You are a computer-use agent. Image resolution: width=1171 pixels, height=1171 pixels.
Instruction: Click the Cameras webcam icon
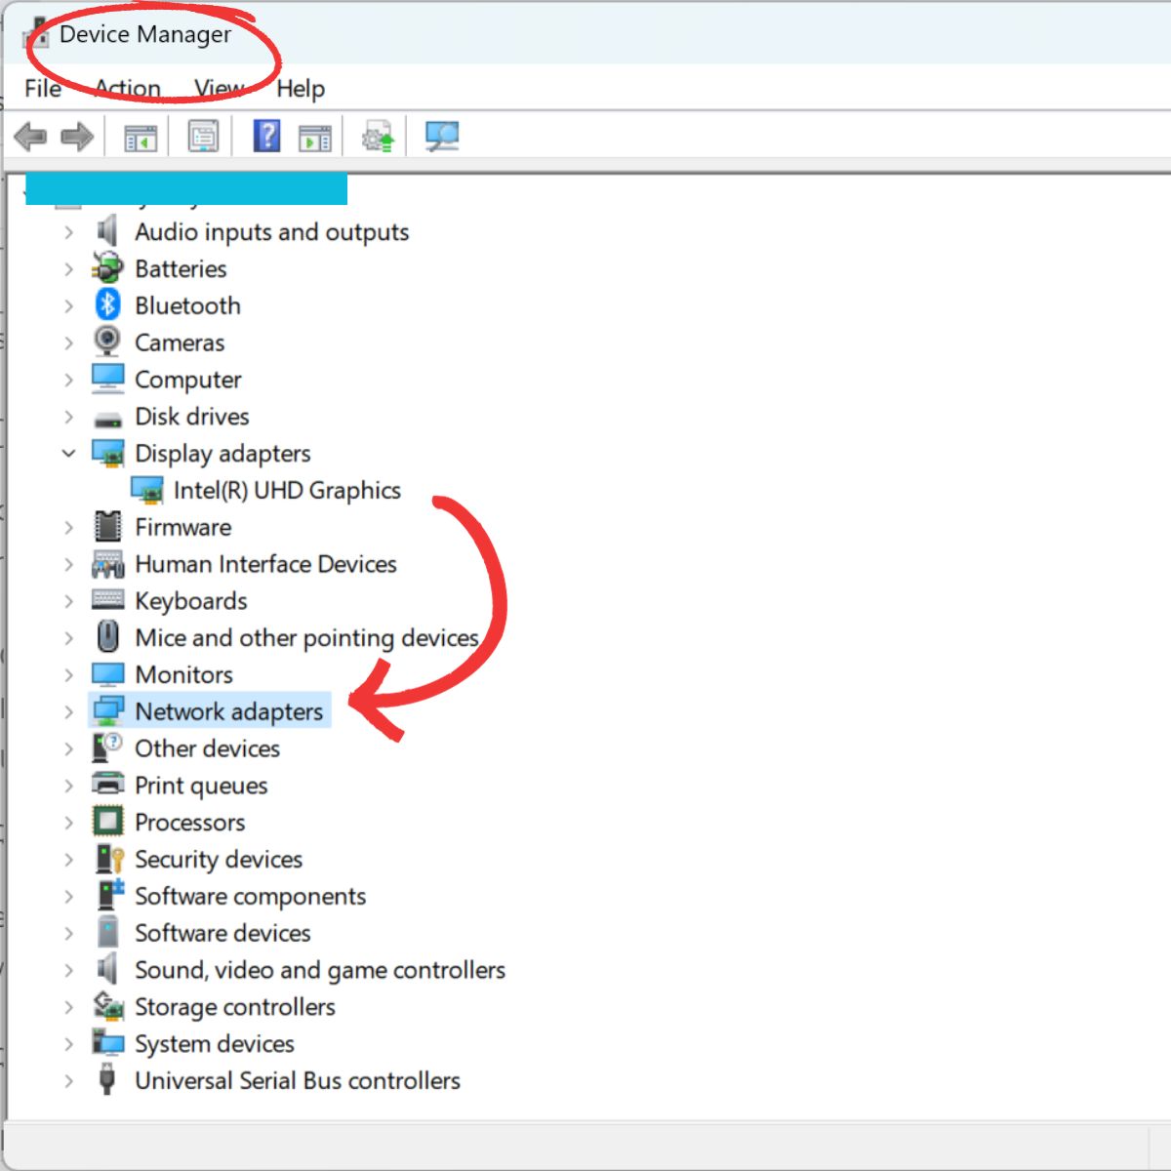tap(107, 342)
